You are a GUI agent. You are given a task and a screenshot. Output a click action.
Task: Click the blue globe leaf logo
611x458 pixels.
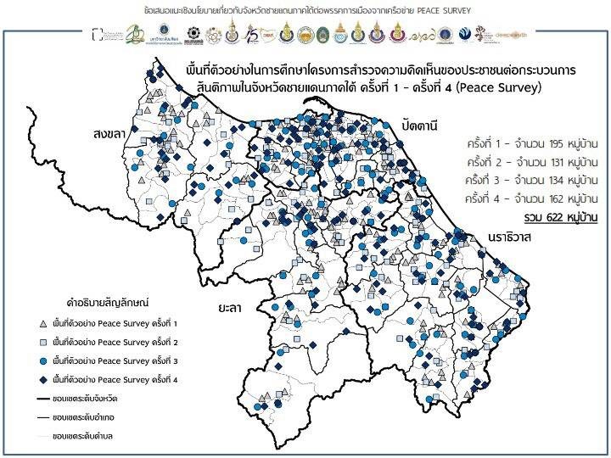coord(464,34)
